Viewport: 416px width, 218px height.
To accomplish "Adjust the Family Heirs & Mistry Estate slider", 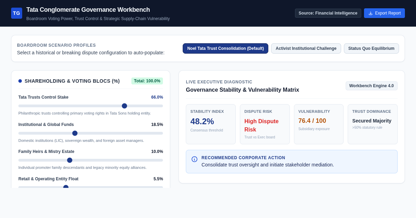I will 90,160.
